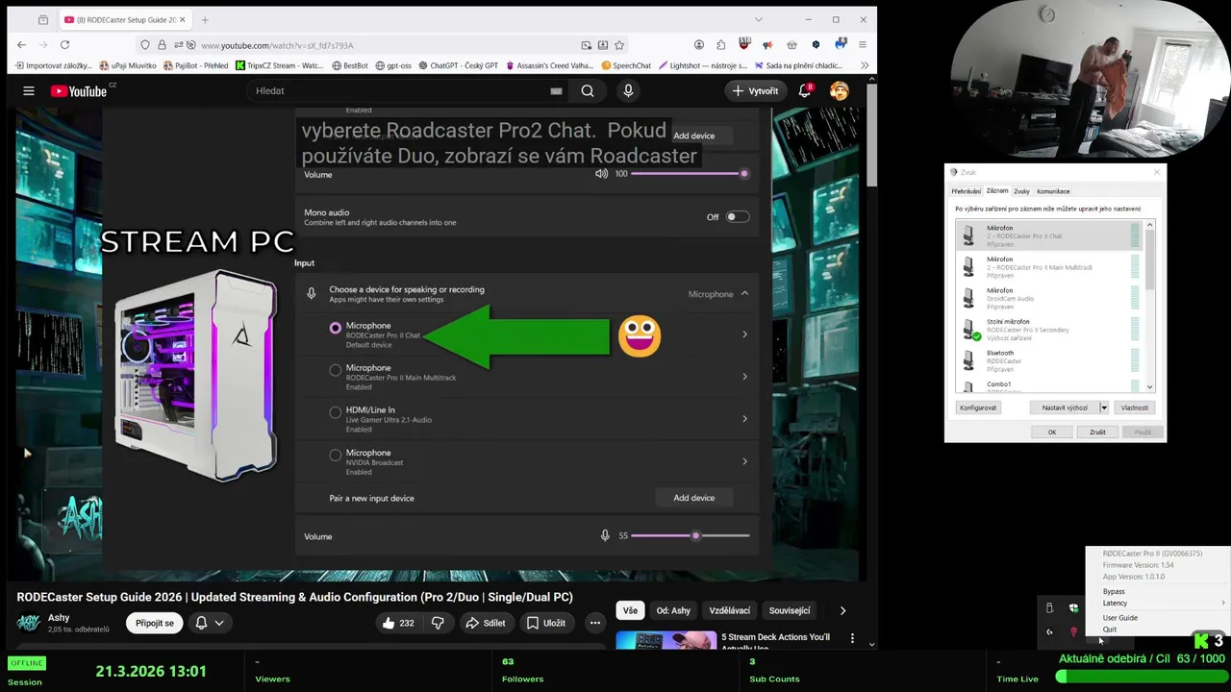Open Vlastnosti of selected recording device
The width and height of the screenshot is (1231, 692).
[1134, 408]
